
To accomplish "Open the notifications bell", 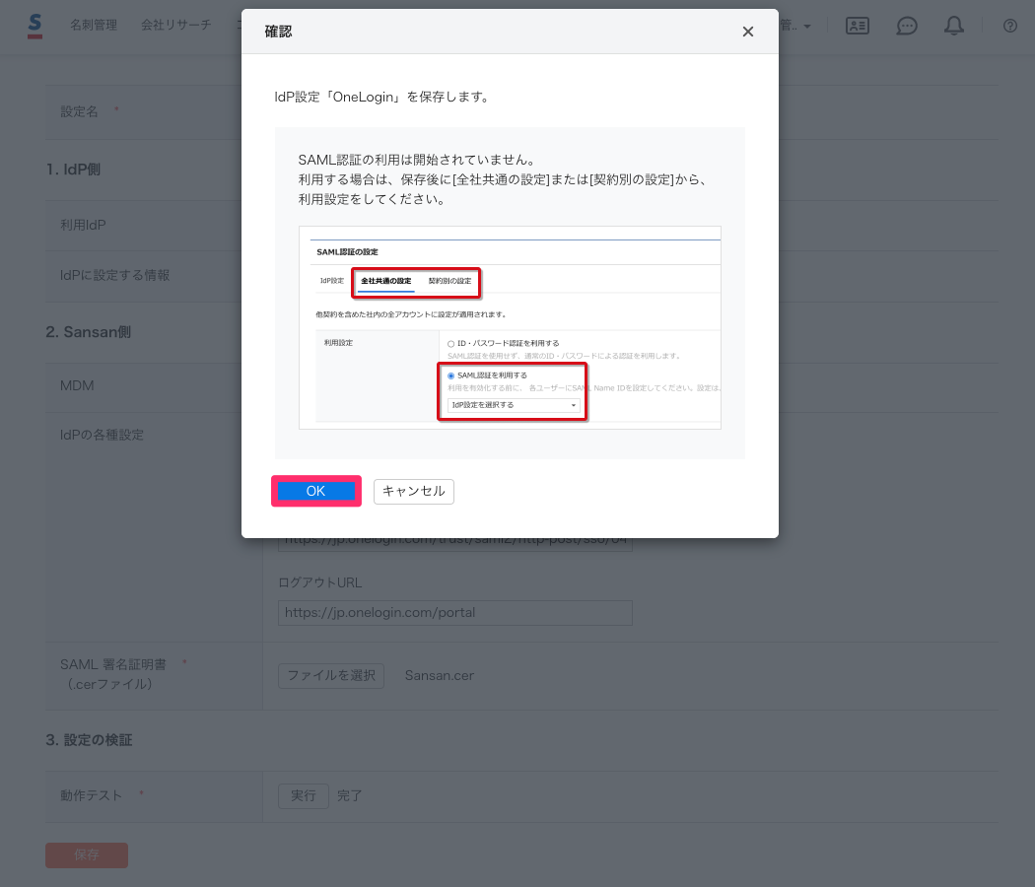I will tap(954, 26).
